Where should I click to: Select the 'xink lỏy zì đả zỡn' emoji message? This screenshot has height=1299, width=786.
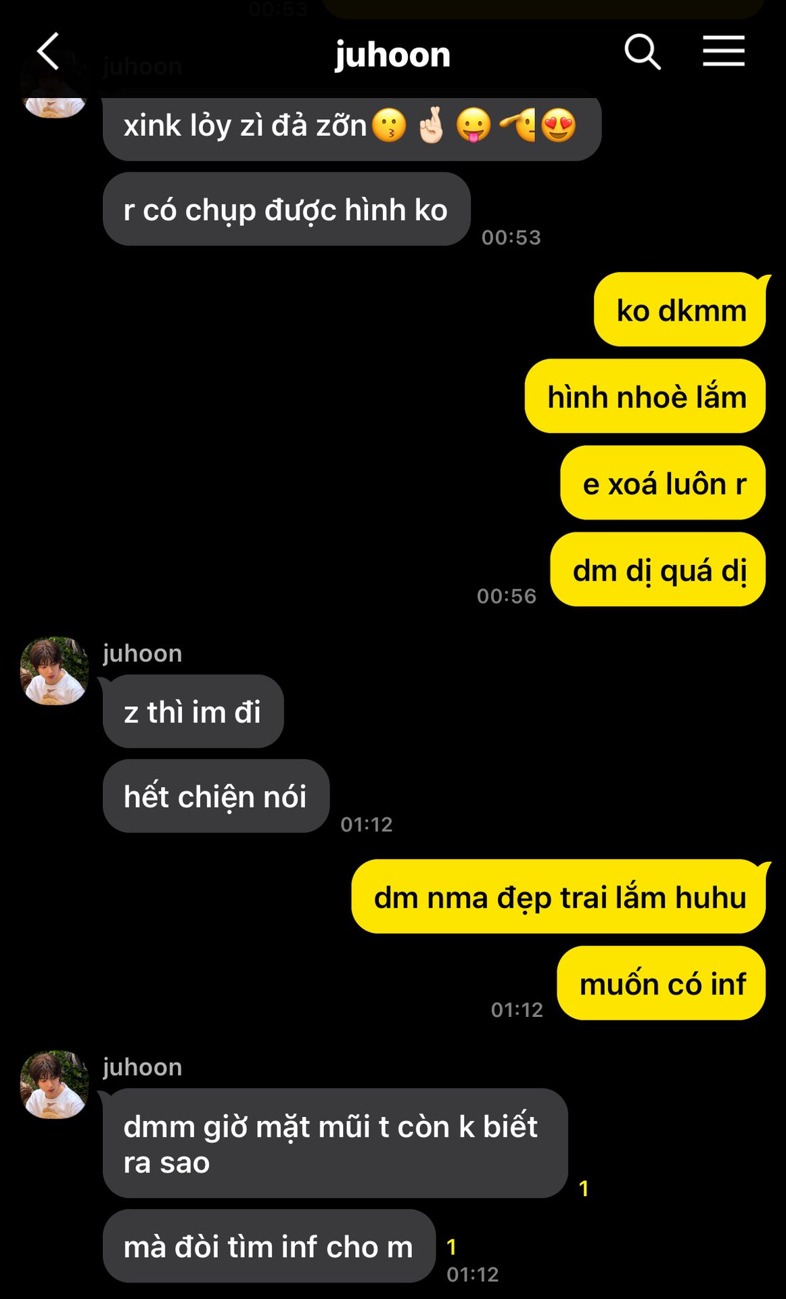point(352,127)
